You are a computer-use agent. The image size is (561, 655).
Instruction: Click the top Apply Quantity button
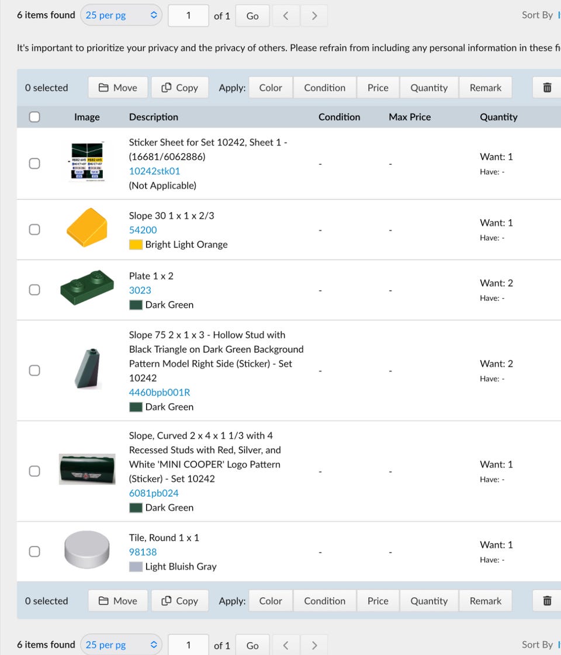tap(428, 88)
